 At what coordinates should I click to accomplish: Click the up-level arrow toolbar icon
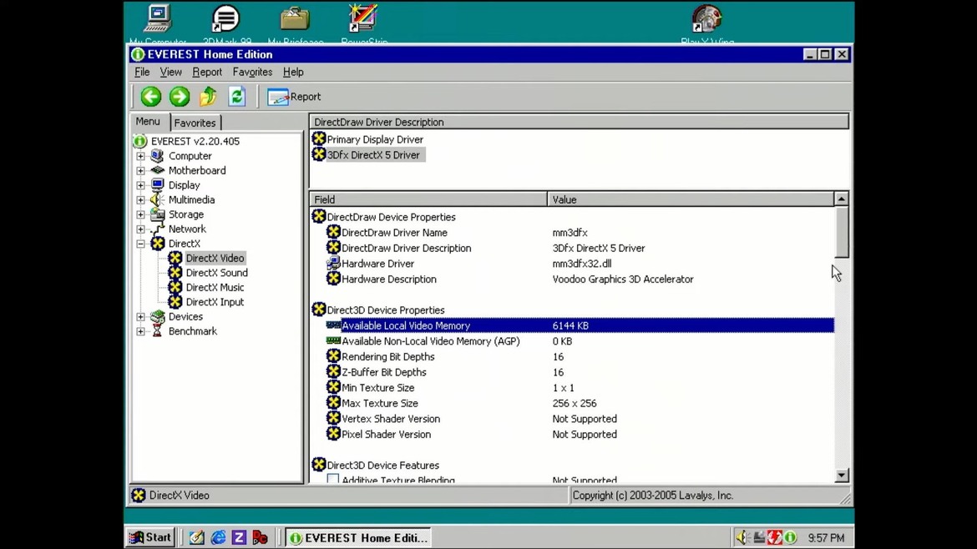(208, 97)
